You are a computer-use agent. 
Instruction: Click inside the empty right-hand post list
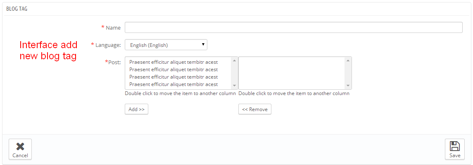(292, 73)
